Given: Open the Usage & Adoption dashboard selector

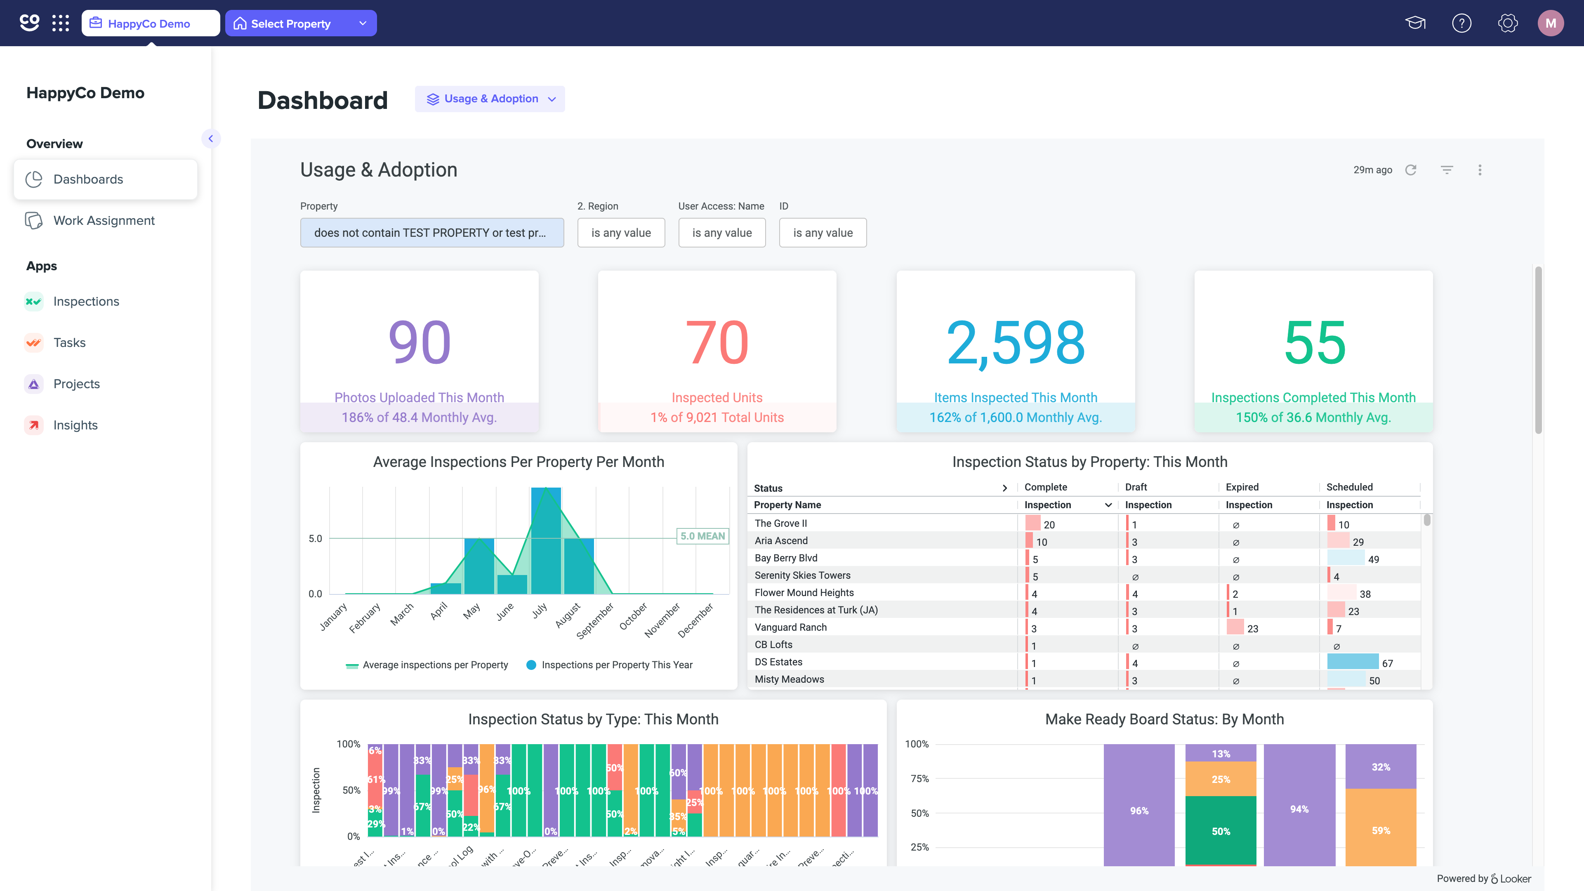Looking at the screenshot, I should (x=490, y=99).
